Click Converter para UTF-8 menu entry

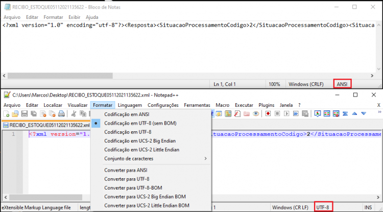point(150,179)
